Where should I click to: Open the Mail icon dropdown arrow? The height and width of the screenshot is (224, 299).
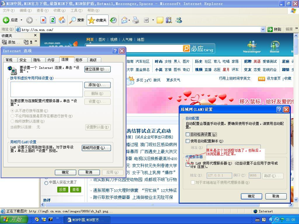pyautogui.click(x=129, y=20)
